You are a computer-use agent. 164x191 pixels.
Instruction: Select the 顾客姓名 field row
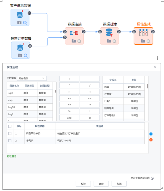tap(113, 108)
